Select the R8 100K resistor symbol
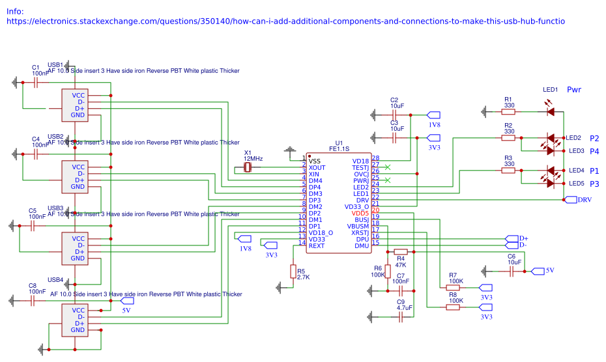Viewport: 606px width, 362px height. [x=453, y=307]
